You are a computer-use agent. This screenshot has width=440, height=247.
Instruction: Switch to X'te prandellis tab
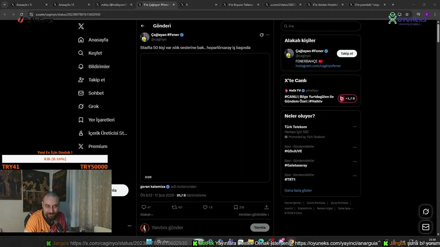[367, 5]
